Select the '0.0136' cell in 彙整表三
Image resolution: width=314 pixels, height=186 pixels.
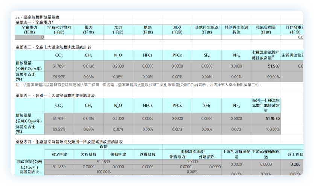[88, 119]
